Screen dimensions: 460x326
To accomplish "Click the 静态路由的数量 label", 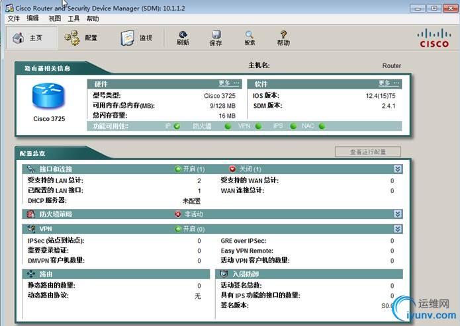I will (52, 285).
